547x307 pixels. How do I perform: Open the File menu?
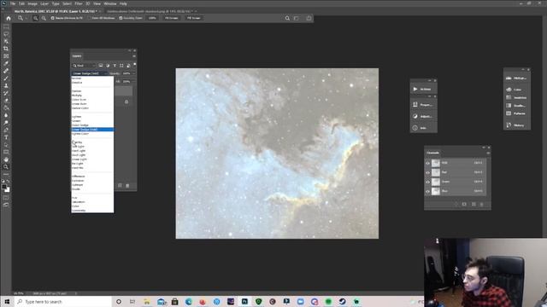point(13,3)
